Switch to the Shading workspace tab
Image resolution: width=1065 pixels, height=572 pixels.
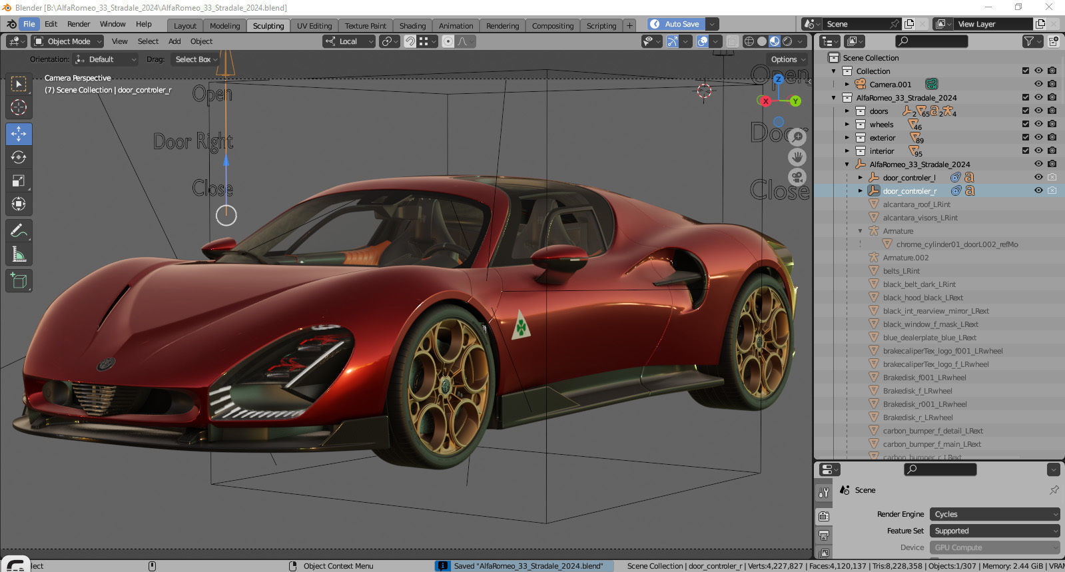[412, 26]
